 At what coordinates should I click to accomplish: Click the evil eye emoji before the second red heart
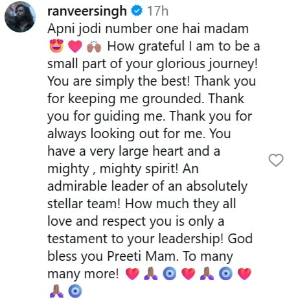click(170, 274)
